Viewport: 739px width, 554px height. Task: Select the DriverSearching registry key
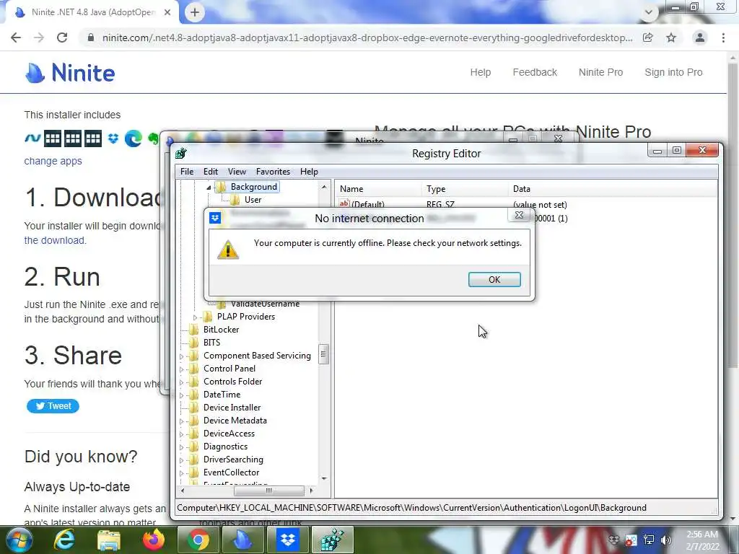tap(233, 460)
